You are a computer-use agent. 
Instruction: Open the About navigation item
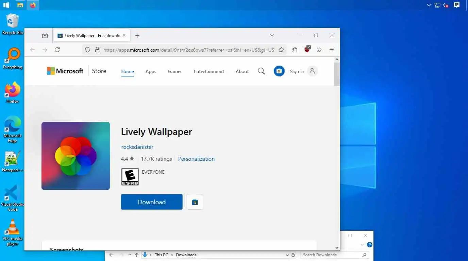(242, 71)
